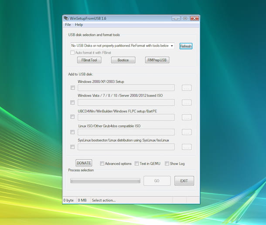The height and width of the screenshot is (225, 266).
Task: Toggle Advanced options checkbox
Action: pyautogui.click(x=102, y=164)
